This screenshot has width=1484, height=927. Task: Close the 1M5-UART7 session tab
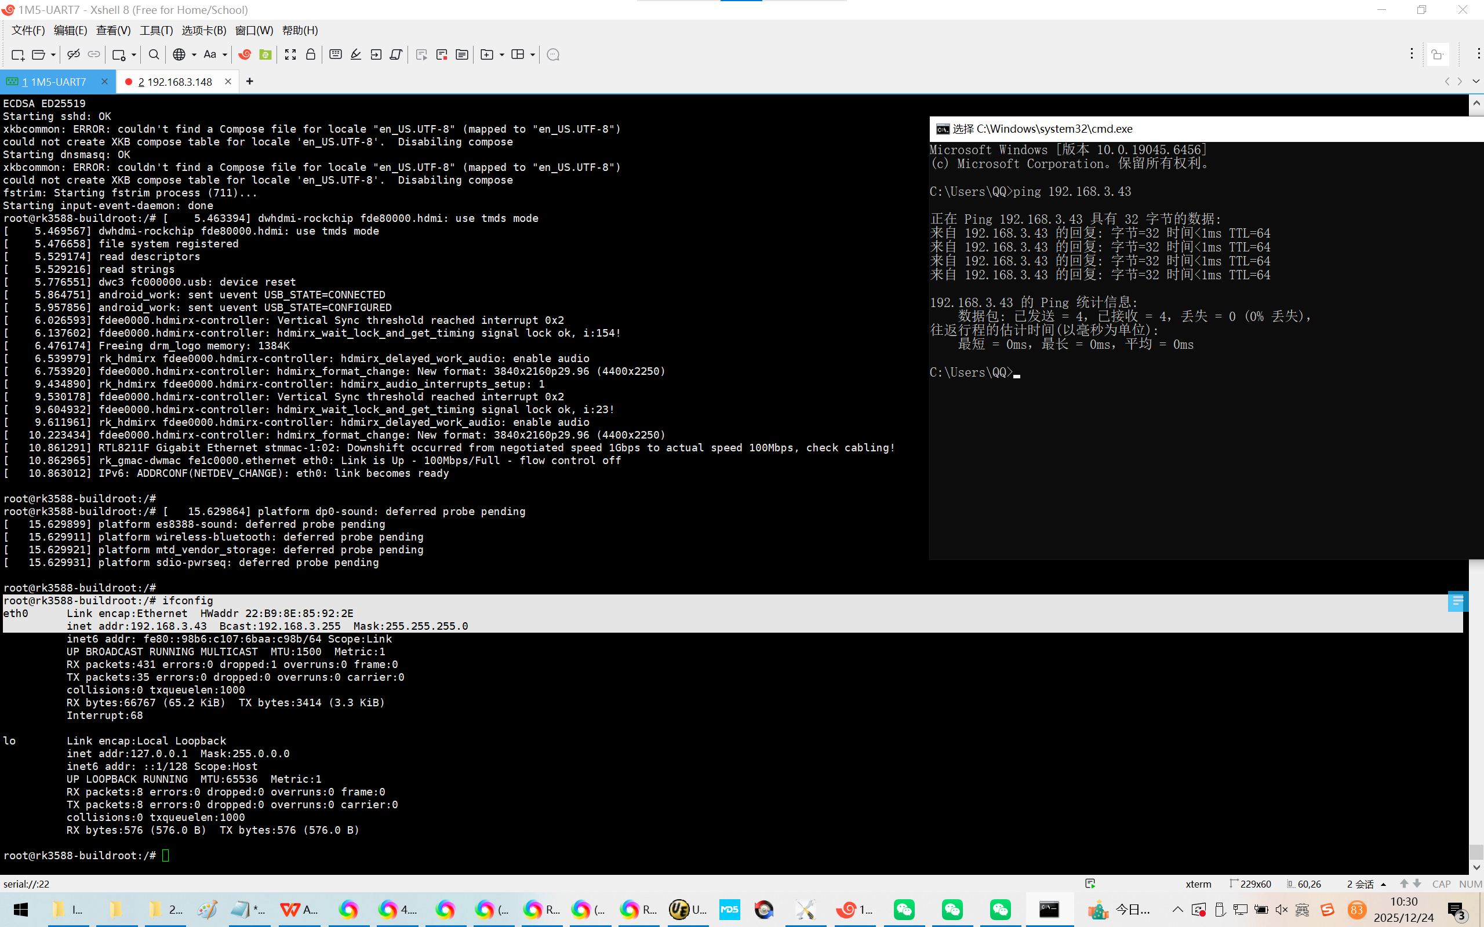coord(104,82)
